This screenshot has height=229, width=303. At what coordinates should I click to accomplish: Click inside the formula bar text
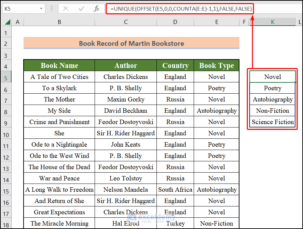point(181,9)
